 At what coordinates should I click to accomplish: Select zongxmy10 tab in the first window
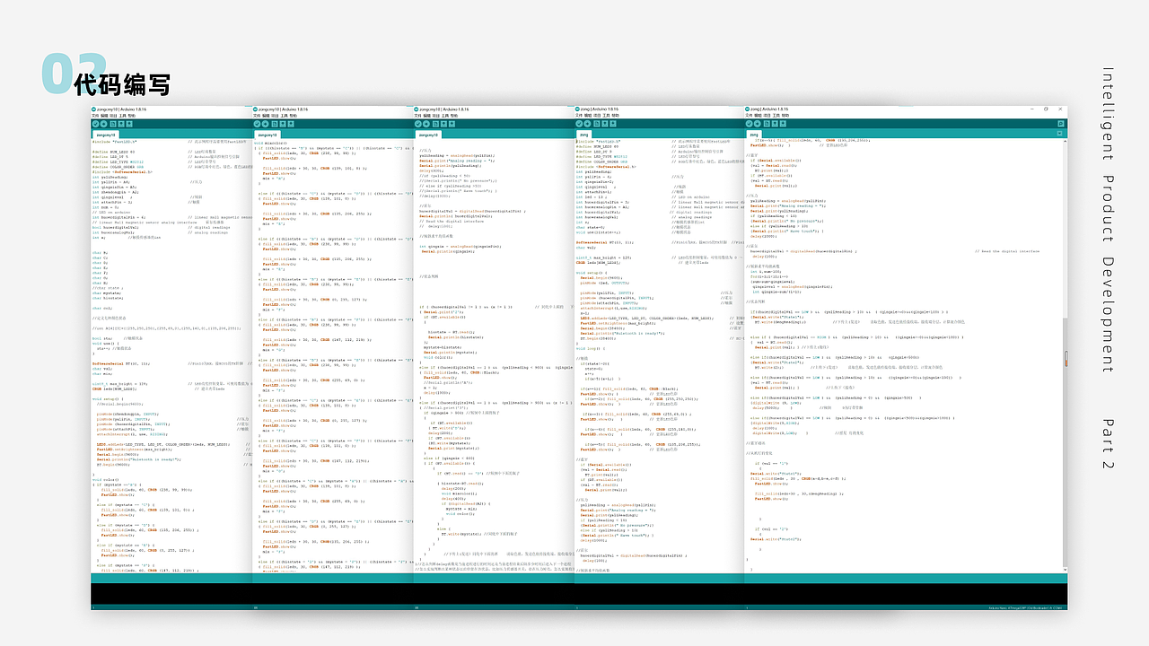[106, 135]
